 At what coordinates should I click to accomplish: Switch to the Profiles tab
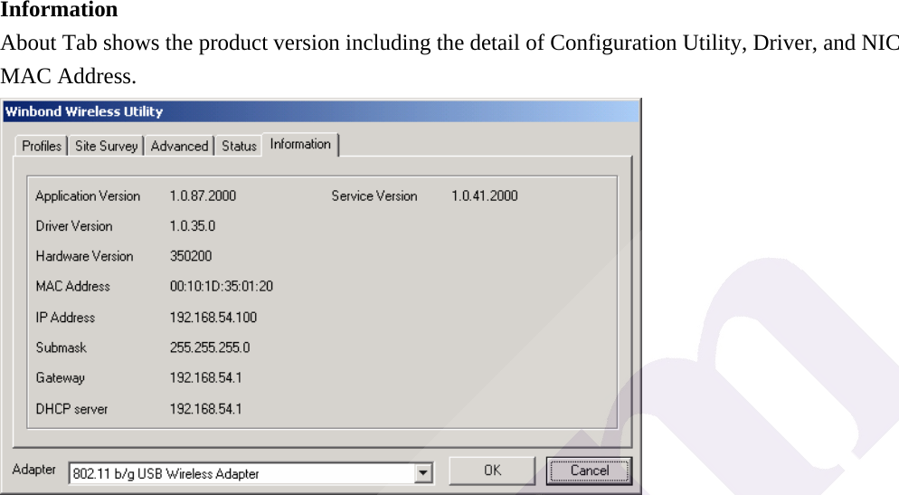(42, 146)
